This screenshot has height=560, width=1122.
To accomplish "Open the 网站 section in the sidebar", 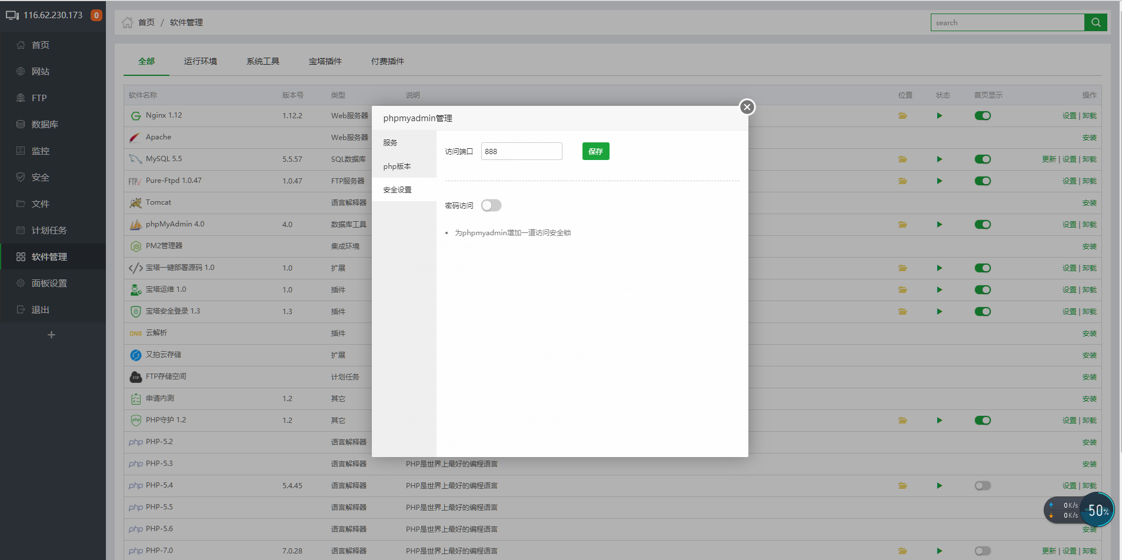I will [x=40, y=71].
